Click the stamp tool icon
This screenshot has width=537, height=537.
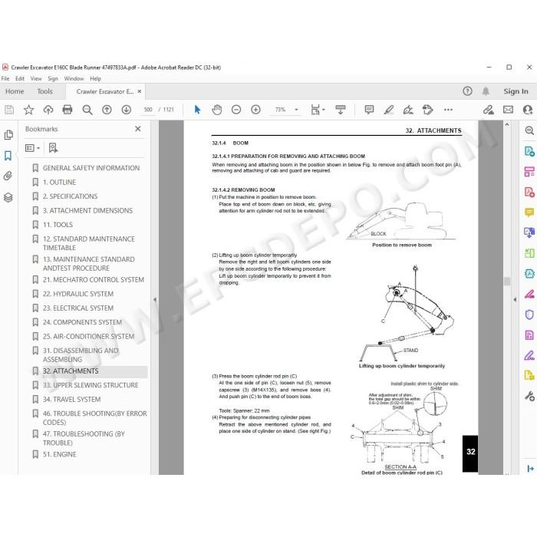428,110
